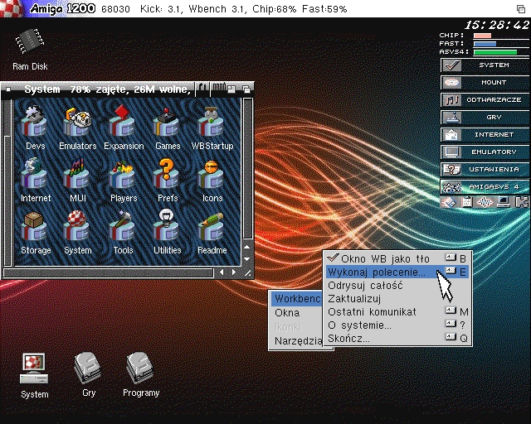The height and width of the screenshot is (424, 531).
Task: Open the ODTWARZACZE dock category
Action: coord(485,99)
